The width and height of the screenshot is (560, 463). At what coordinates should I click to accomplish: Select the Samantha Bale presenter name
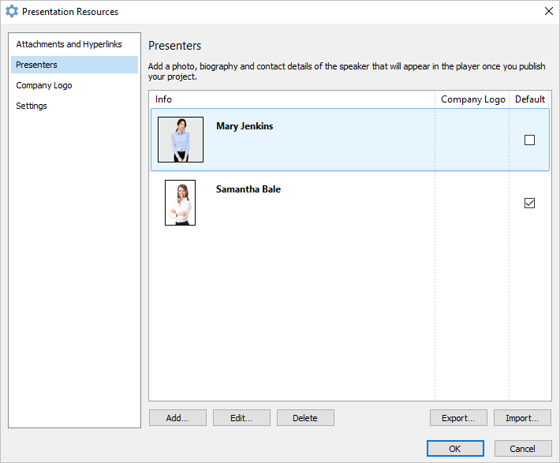pyautogui.click(x=248, y=189)
